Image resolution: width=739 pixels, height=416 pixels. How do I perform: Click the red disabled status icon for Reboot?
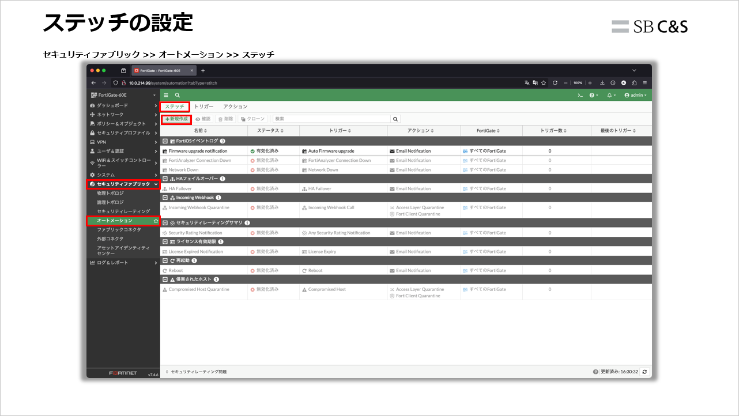tap(252, 270)
